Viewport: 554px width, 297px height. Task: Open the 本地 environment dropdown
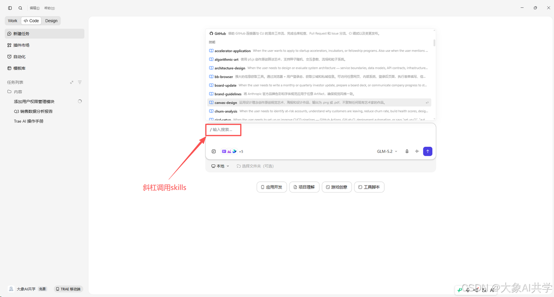pyautogui.click(x=220, y=166)
